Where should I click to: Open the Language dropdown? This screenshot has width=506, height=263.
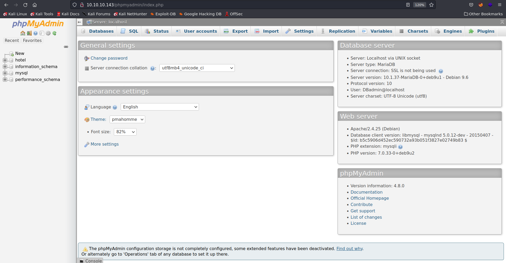160,107
